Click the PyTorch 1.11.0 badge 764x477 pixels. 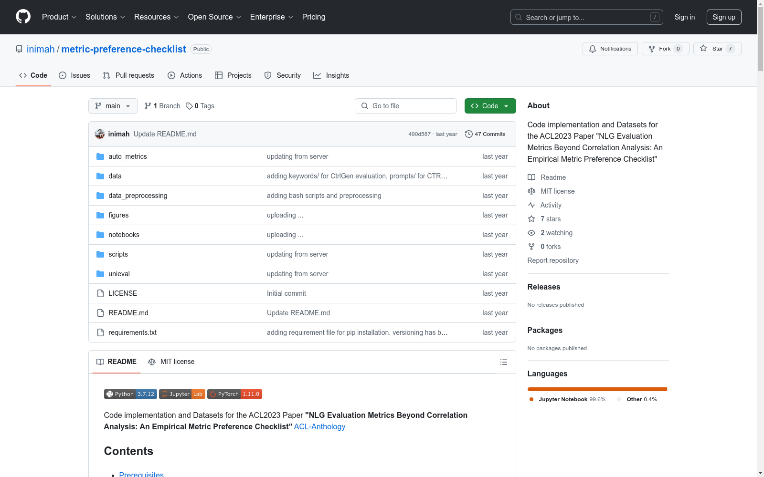234,394
